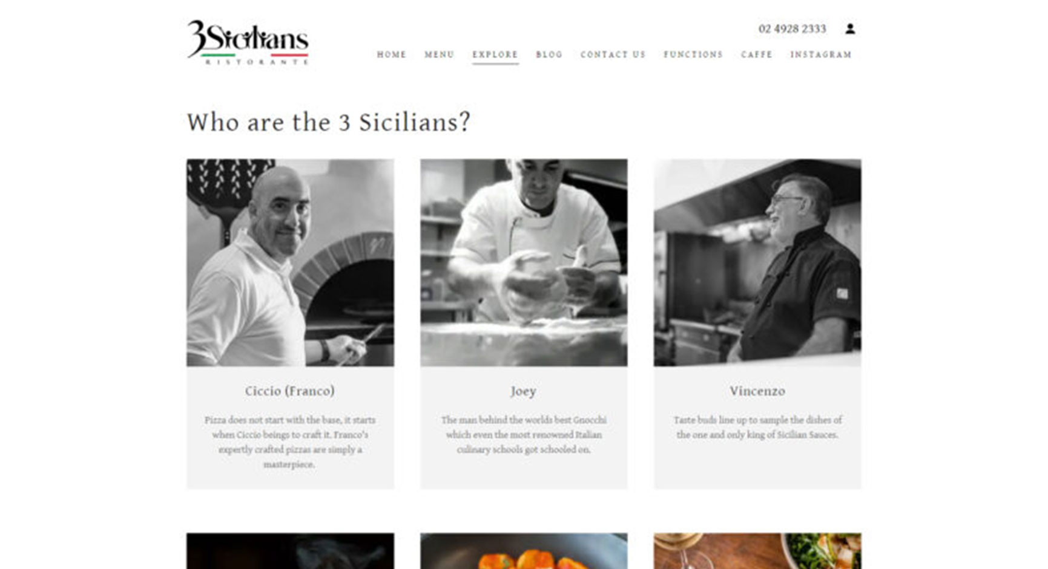Image resolution: width=1048 pixels, height=569 pixels.
Task: Select the Ciccio (Franco) name heading
Action: (x=290, y=391)
